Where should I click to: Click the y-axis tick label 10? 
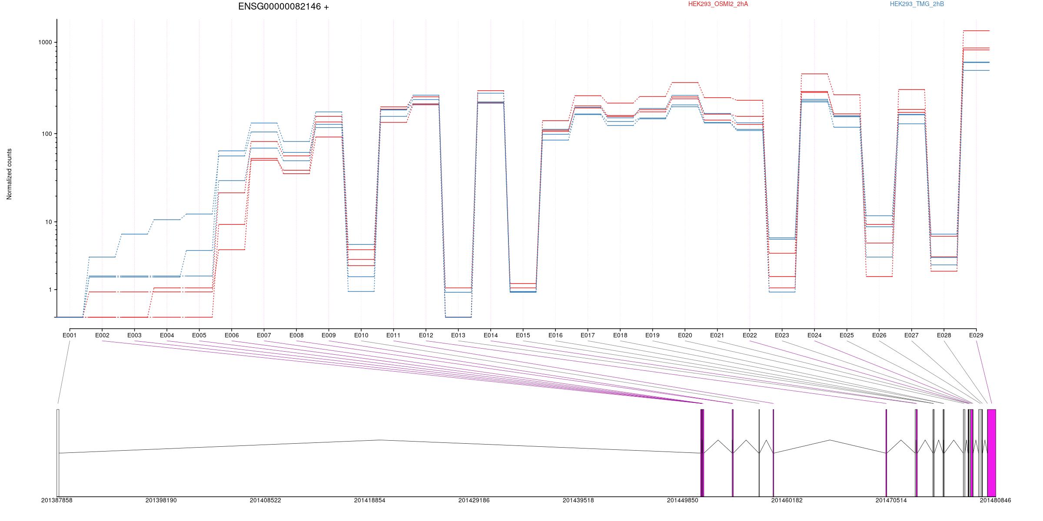coord(49,222)
